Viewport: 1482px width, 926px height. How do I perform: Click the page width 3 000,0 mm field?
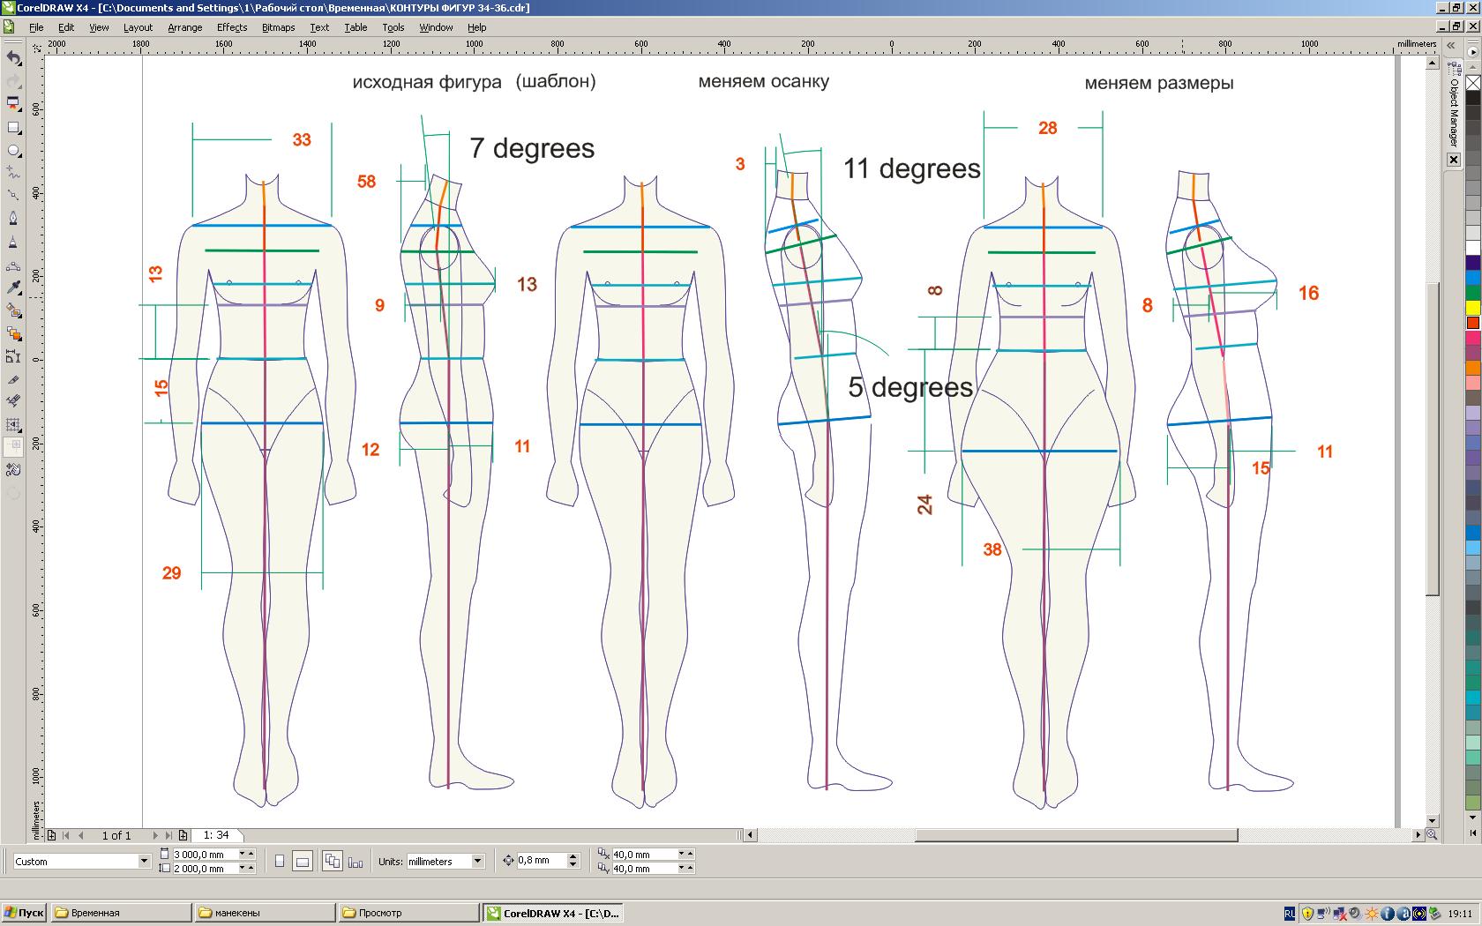click(x=203, y=855)
